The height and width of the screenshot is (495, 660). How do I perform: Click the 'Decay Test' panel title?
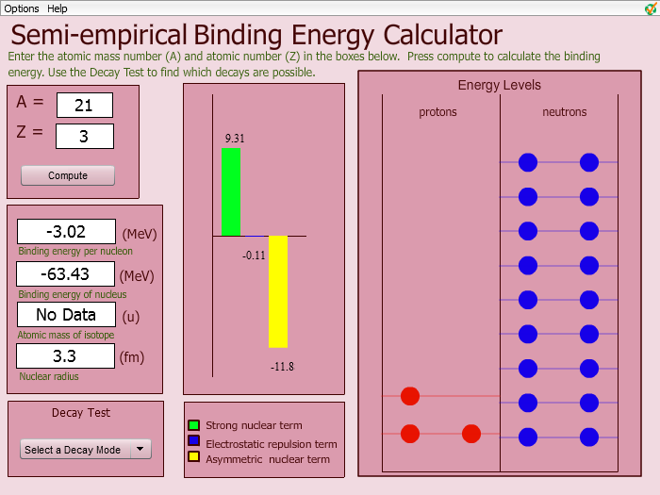(x=81, y=413)
